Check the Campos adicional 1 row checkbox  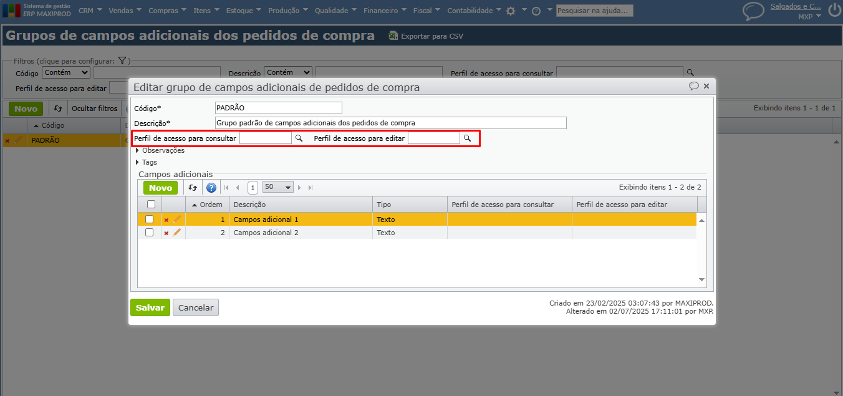[149, 220]
